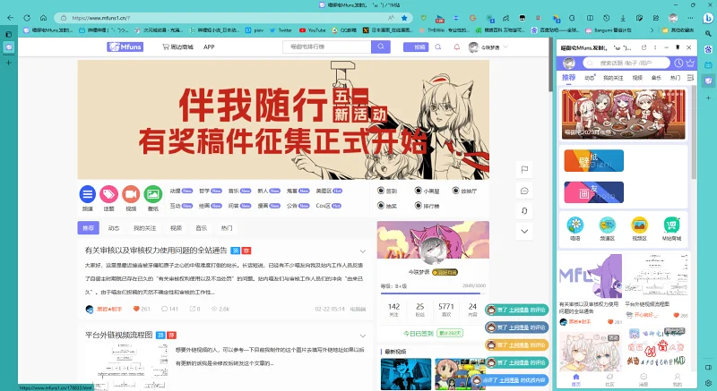
Task: Click the event banner 伴我随行 image
Action: pos(283,120)
